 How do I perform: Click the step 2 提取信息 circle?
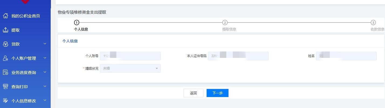(x=225, y=23)
